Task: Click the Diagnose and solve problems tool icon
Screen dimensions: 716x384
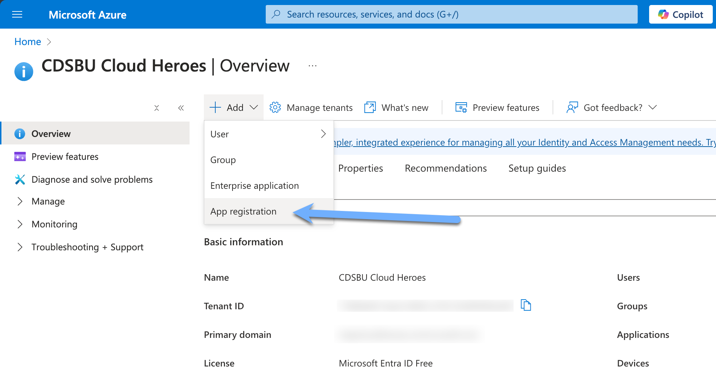Action: click(x=20, y=179)
